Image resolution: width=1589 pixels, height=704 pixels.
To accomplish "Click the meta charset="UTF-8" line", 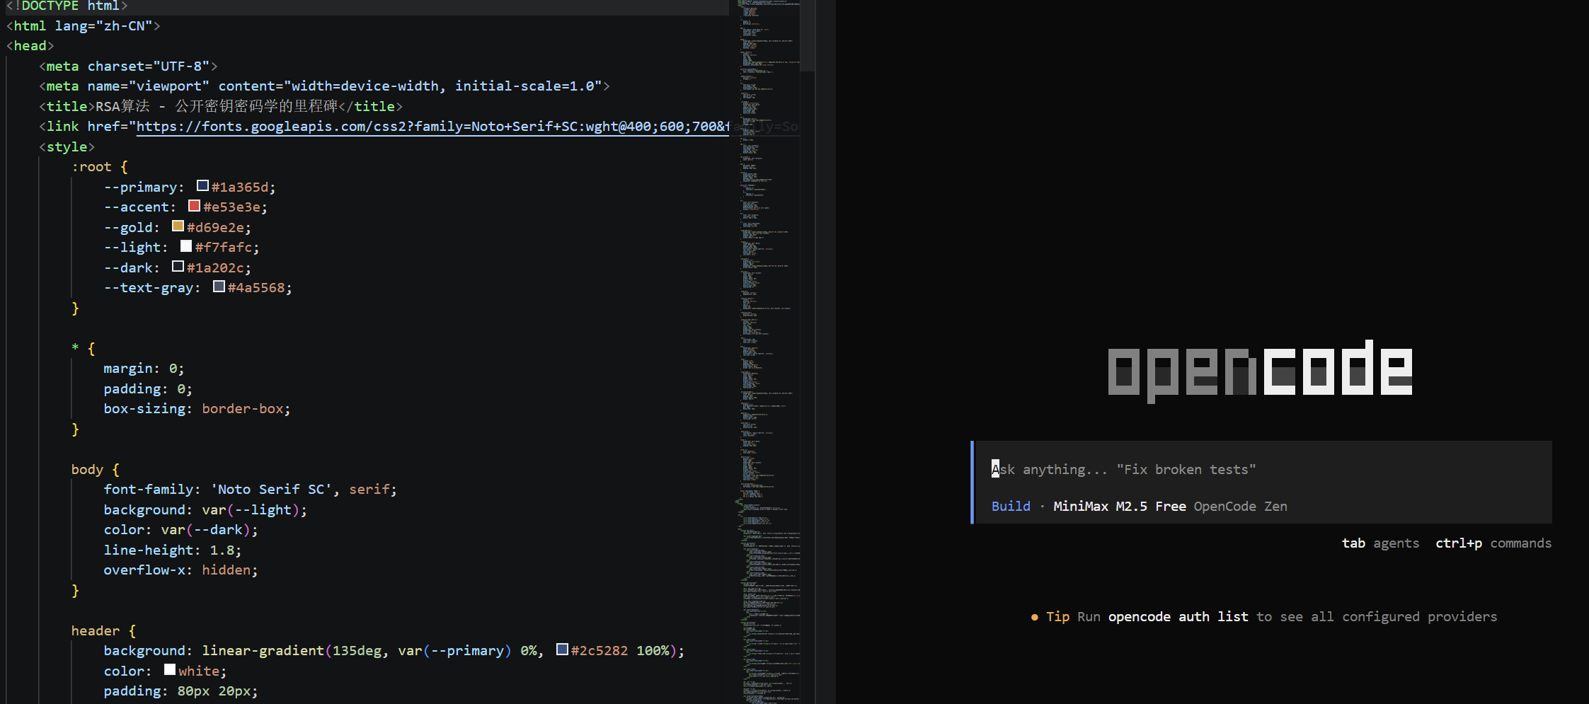I will pyautogui.click(x=128, y=66).
